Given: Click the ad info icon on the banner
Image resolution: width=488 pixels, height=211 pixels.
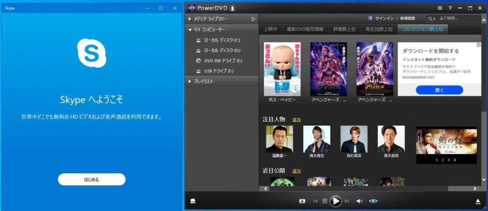Looking at the screenshot, I should (479, 45).
